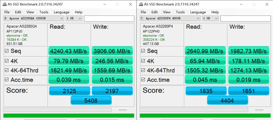The width and height of the screenshot is (273, 120).
Task: Open Language menu in left AS SSD window
Action: click(x=62, y=12)
